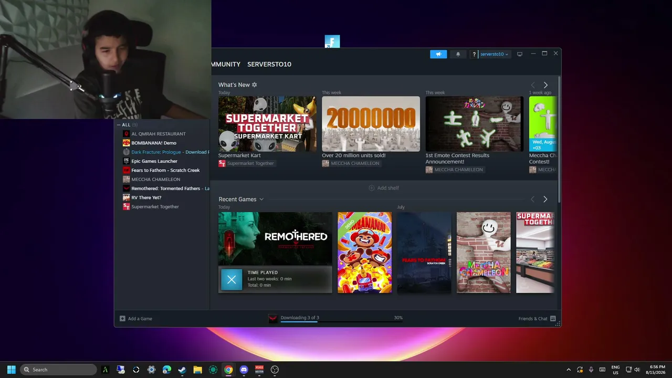672x378 pixels.
Task: Click the Fears to Fathom library icon
Action: pos(126,170)
